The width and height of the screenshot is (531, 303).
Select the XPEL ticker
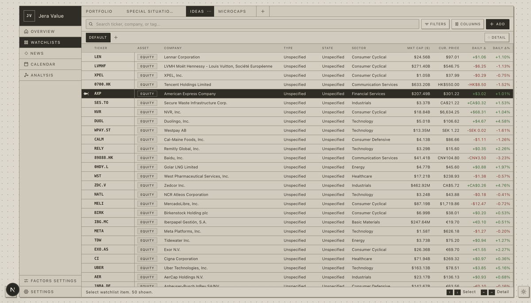tap(99, 75)
